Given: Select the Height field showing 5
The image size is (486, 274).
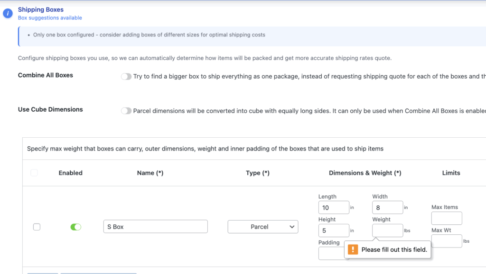Looking at the screenshot, I should (x=334, y=230).
